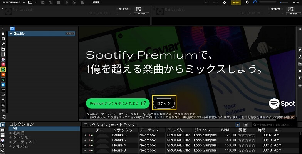302x154 pixels.
Task: Open the Beatsource streaming icon
Action: [3, 85]
